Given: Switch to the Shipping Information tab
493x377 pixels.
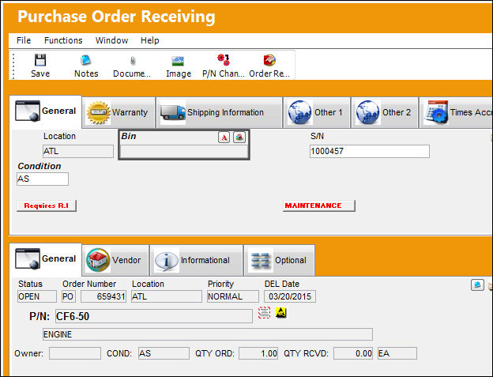Looking at the screenshot, I should [x=219, y=112].
